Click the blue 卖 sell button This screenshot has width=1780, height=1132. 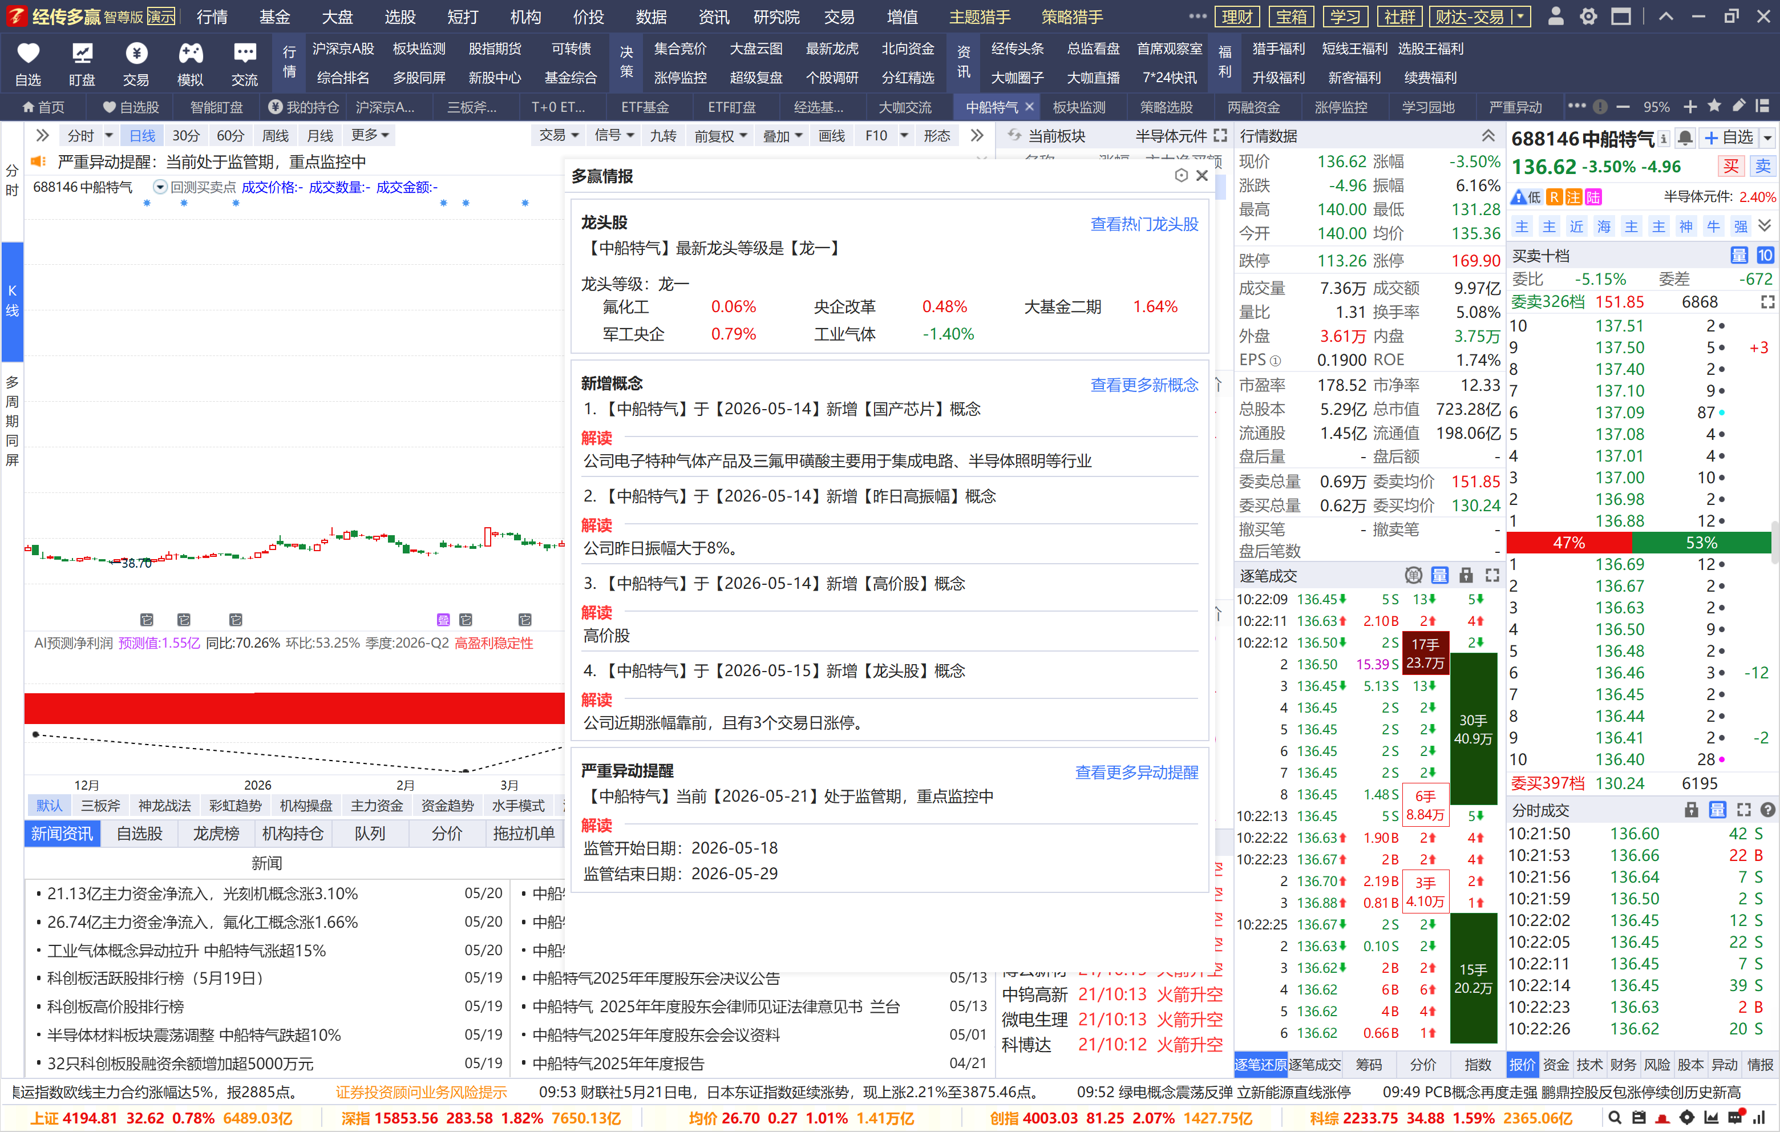pyautogui.click(x=1763, y=165)
